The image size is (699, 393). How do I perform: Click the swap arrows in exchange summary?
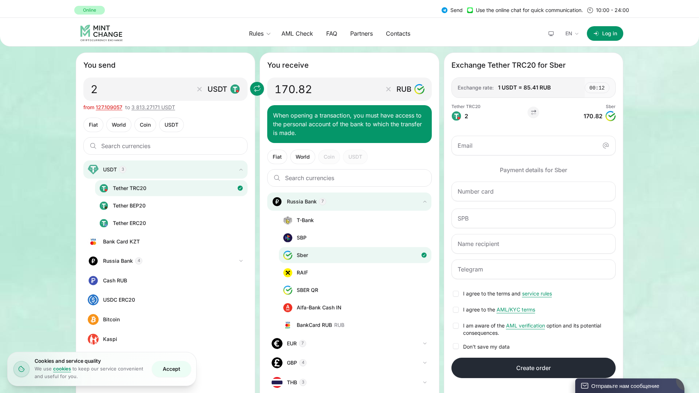point(533,112)
